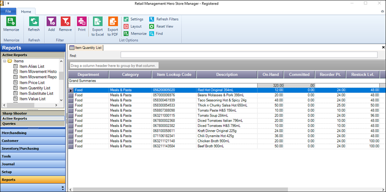Click the Remove filter icon
Viewport: 386px width, 192px height.
coord(66,22)
